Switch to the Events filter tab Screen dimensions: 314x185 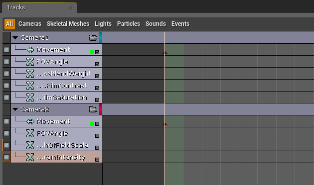coord(180,24)
